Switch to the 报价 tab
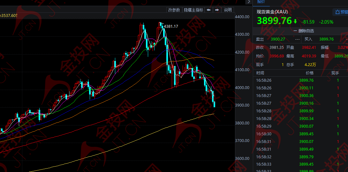Screen dimensions: 348x172 click(x=261, y=2)
